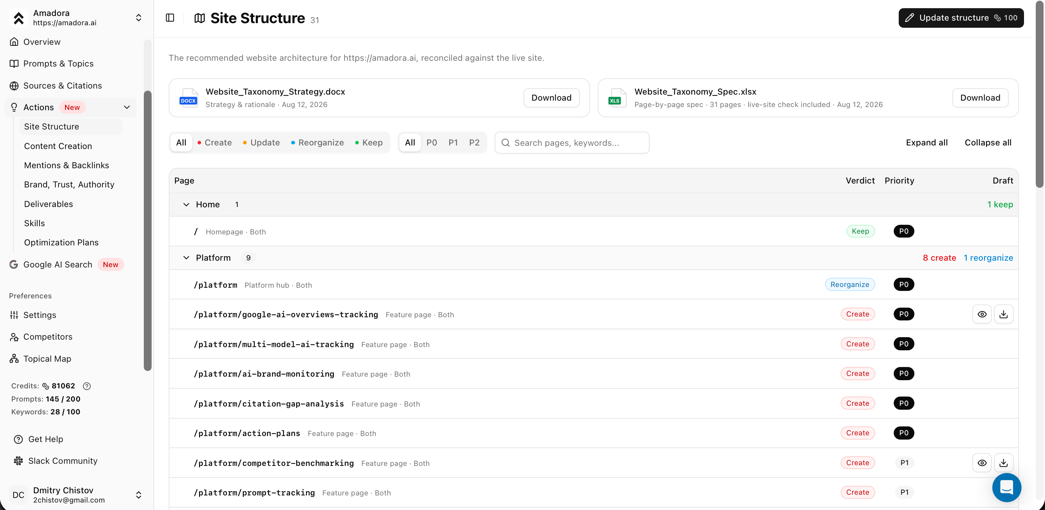
Task: Click /platform/prompt-tracking page path
Action: click(254, 493)
